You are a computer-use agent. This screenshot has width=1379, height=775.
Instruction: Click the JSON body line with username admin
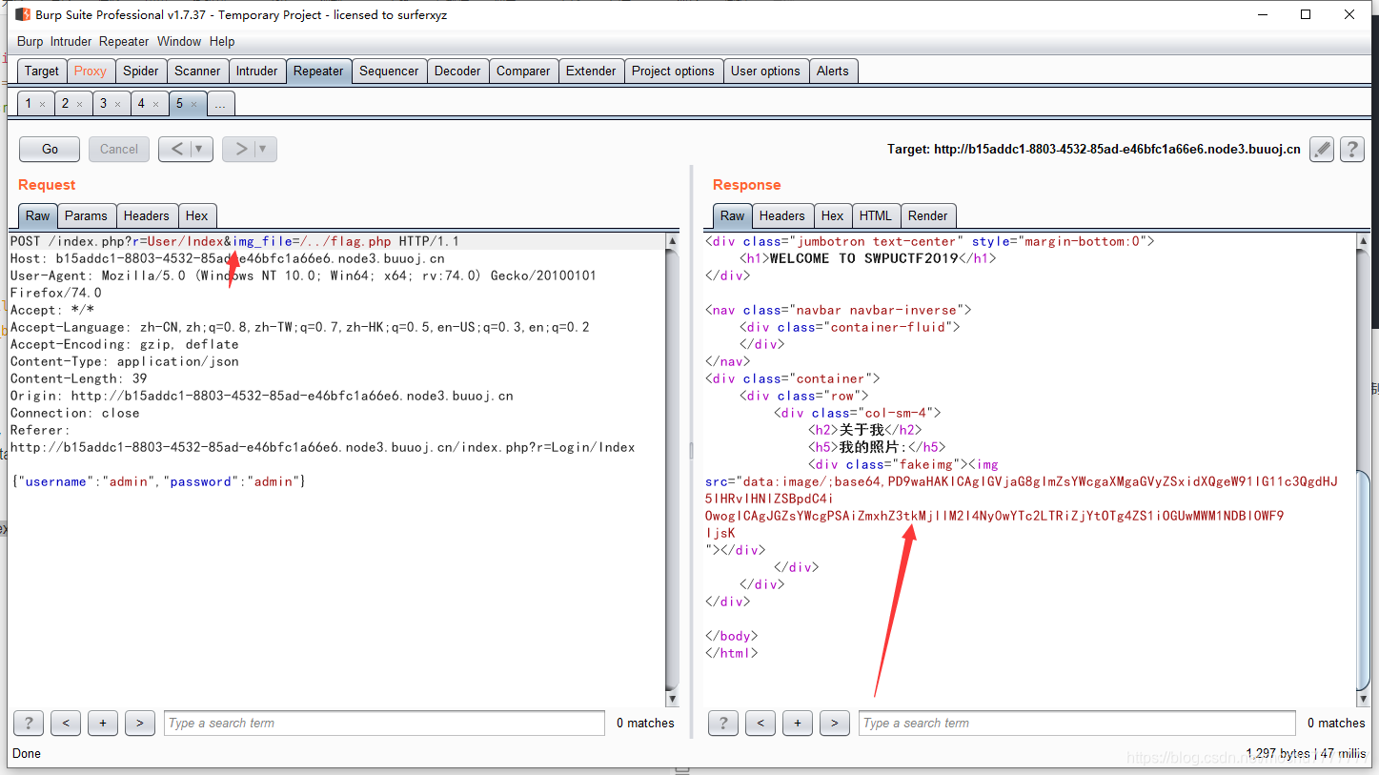point(158,481)
